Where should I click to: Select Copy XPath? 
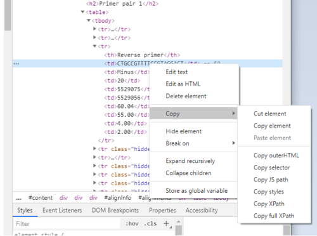click(x=269, y=204)
